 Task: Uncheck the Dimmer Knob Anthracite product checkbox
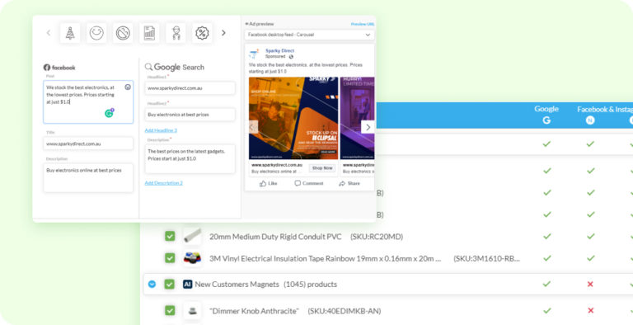pos(170,310)
